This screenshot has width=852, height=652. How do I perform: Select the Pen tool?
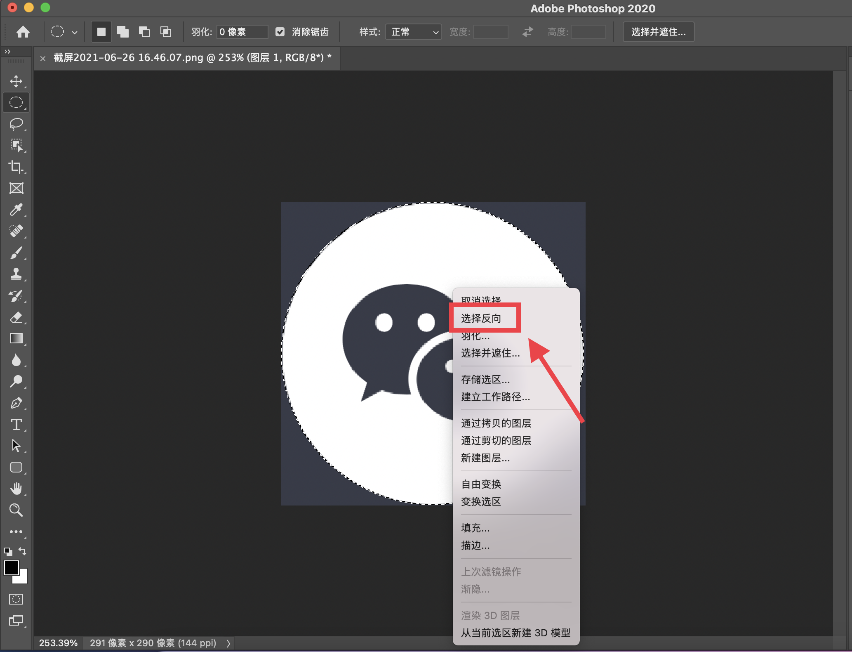pos(16,403)
